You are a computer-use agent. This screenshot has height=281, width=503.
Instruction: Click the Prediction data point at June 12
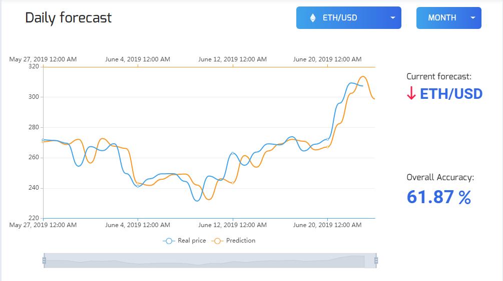(233, 183)
